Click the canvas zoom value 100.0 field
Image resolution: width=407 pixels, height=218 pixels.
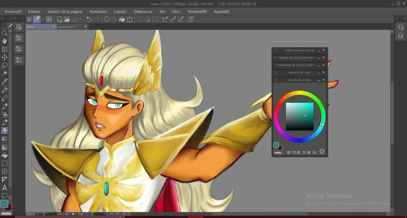tap(31, 214)
